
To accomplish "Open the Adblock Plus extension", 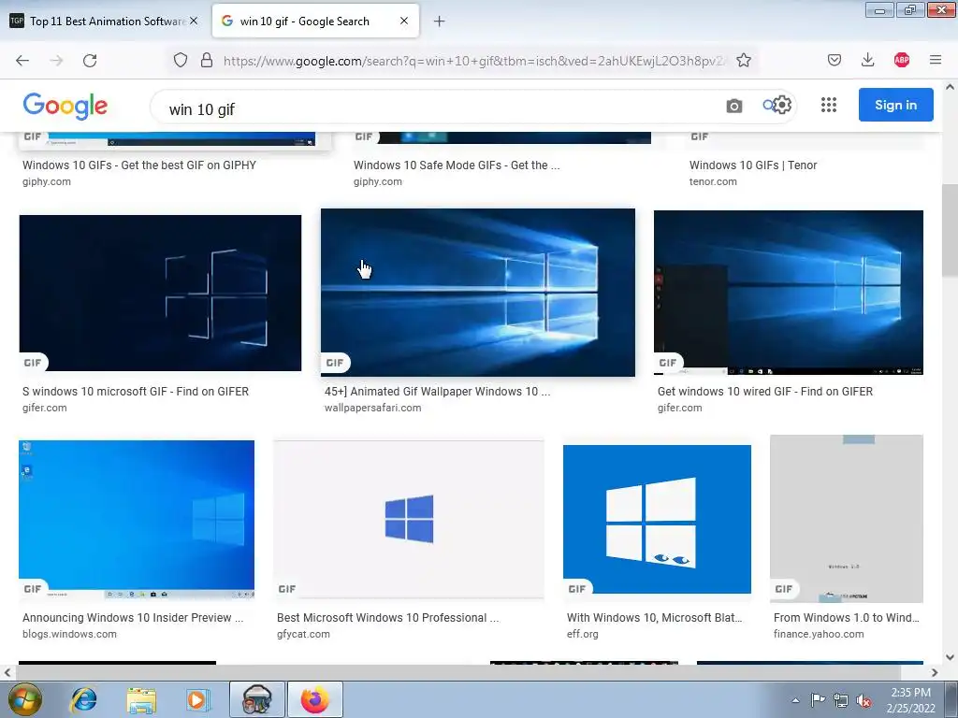I will tap(902, 60).
